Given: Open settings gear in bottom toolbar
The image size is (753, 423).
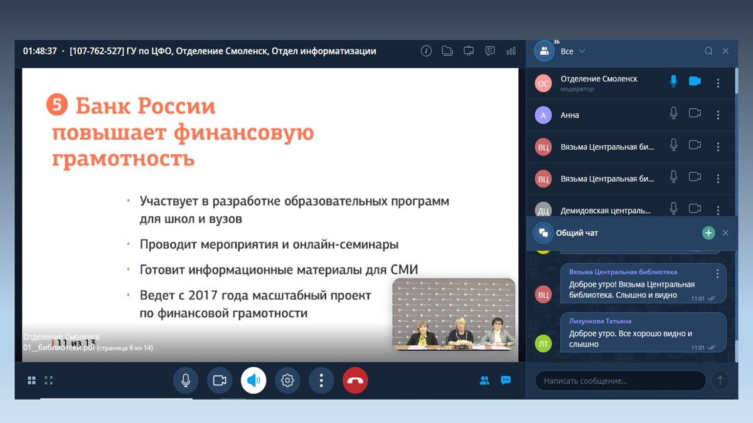Looking at the screenshot, I should click(287, 380).
